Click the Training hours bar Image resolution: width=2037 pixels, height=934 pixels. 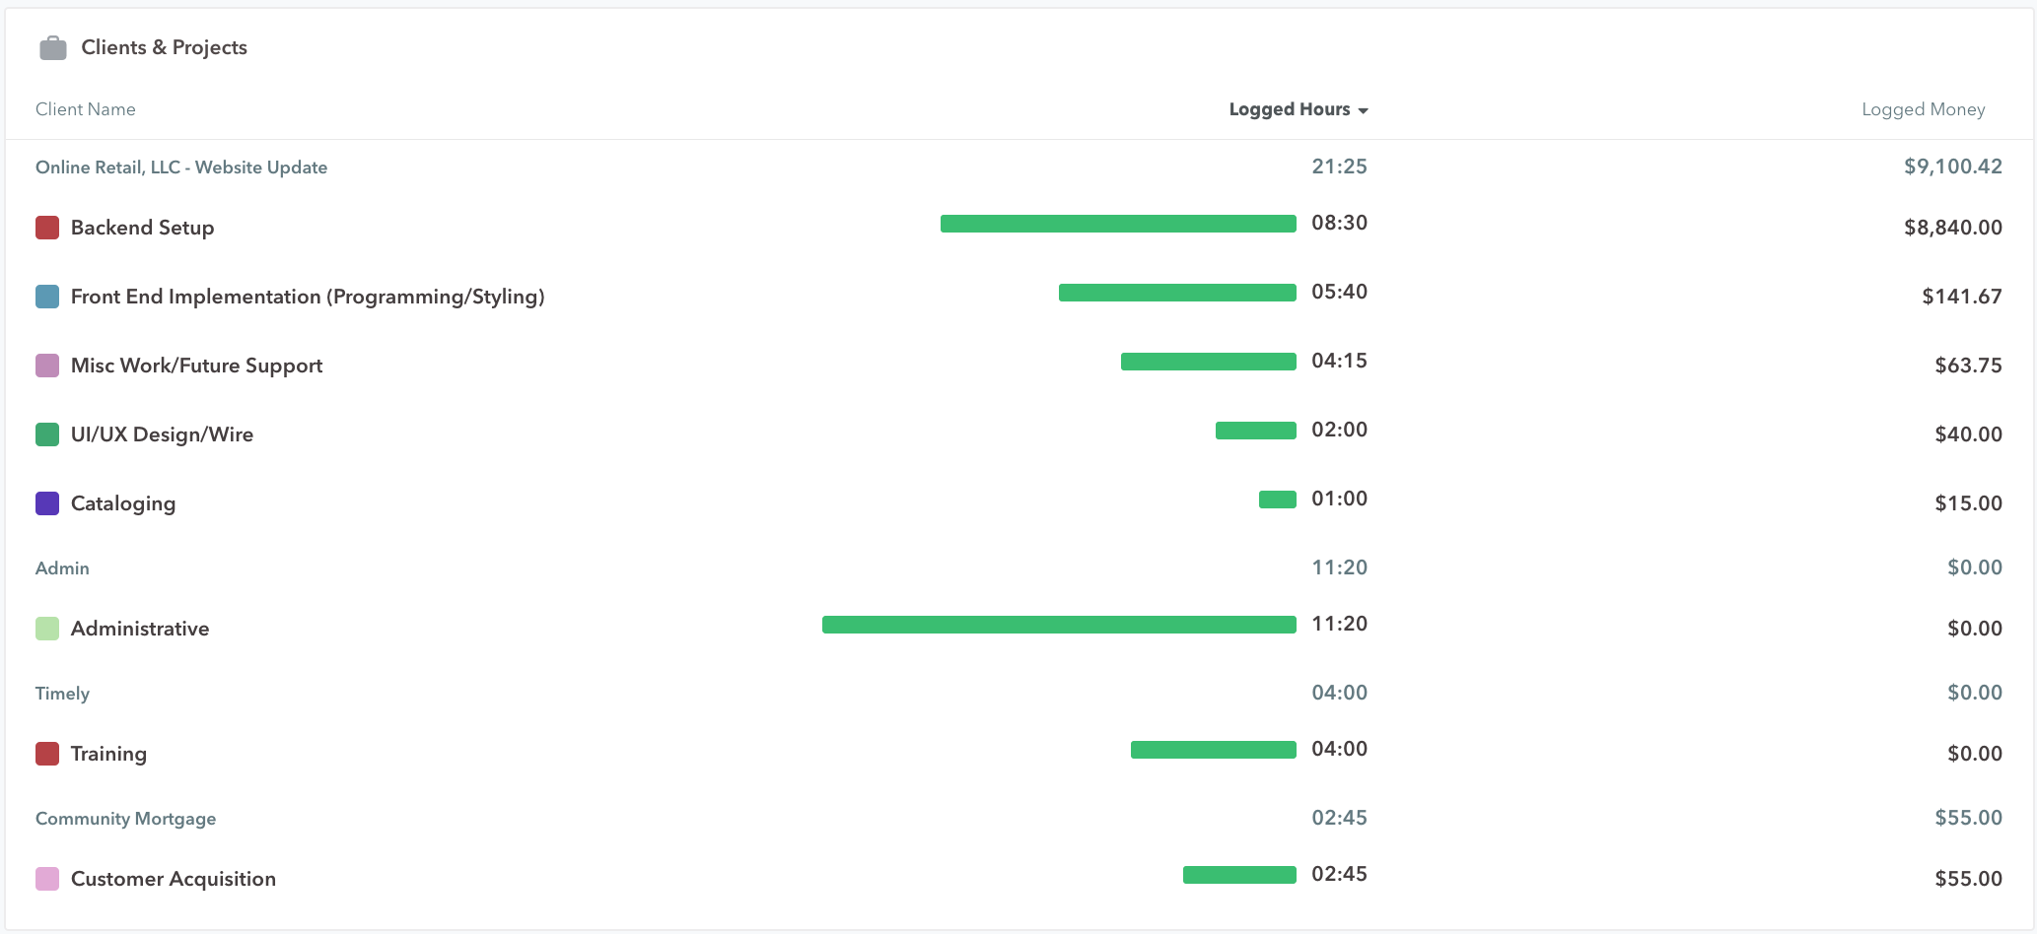(x=1213, y=750)
